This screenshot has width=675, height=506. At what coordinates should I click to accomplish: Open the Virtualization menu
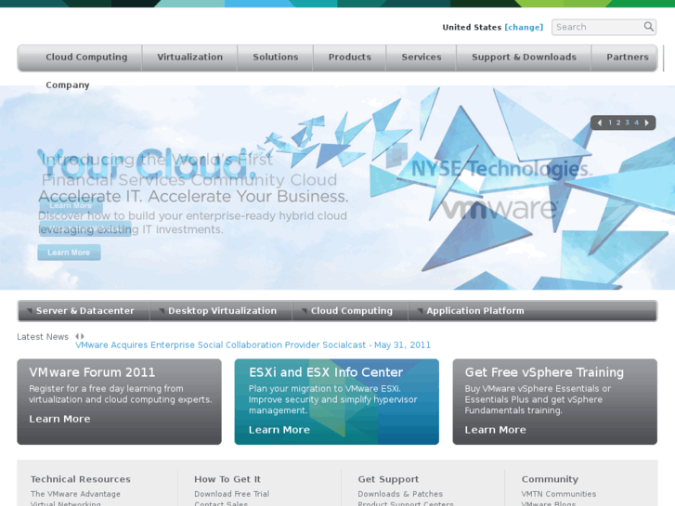(x=189, y=58)
